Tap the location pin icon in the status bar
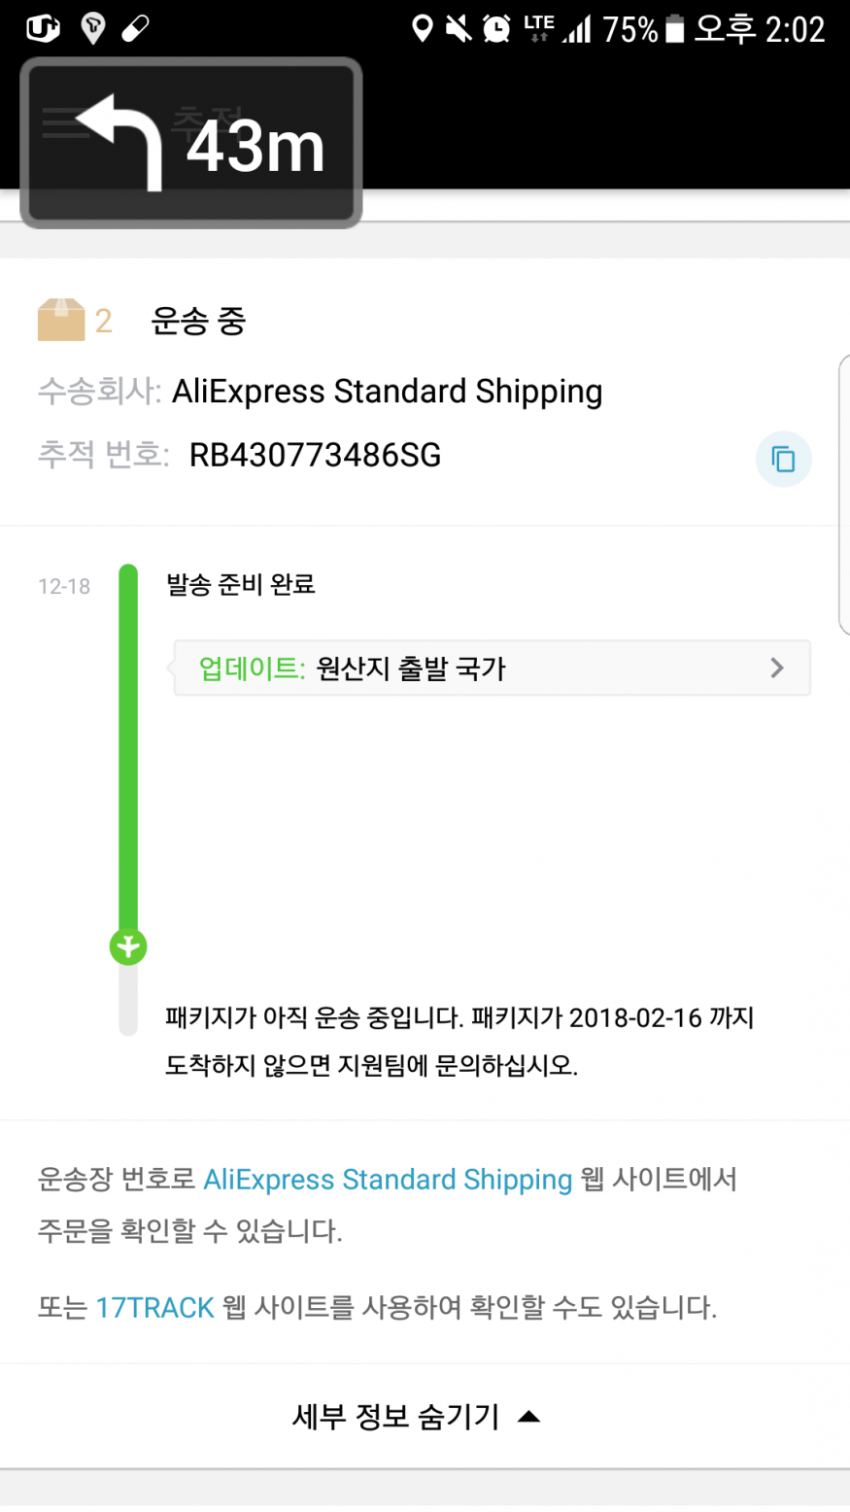Screen dimensions: 850x1512 (x=423, y=29)
